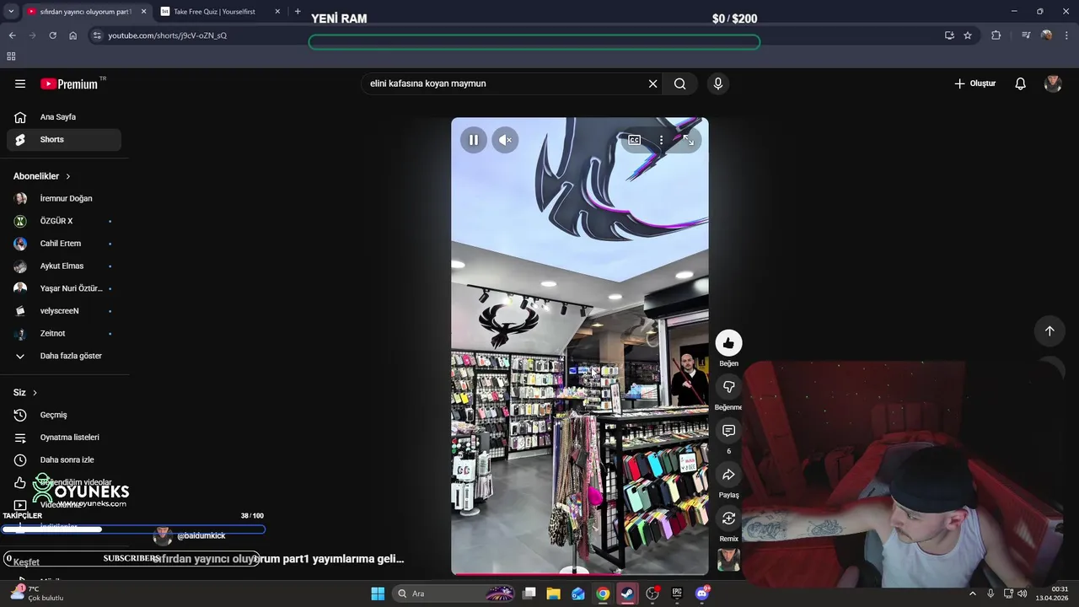
Task: Open Aykut Elmas's channel
Action: click(64, 266)
